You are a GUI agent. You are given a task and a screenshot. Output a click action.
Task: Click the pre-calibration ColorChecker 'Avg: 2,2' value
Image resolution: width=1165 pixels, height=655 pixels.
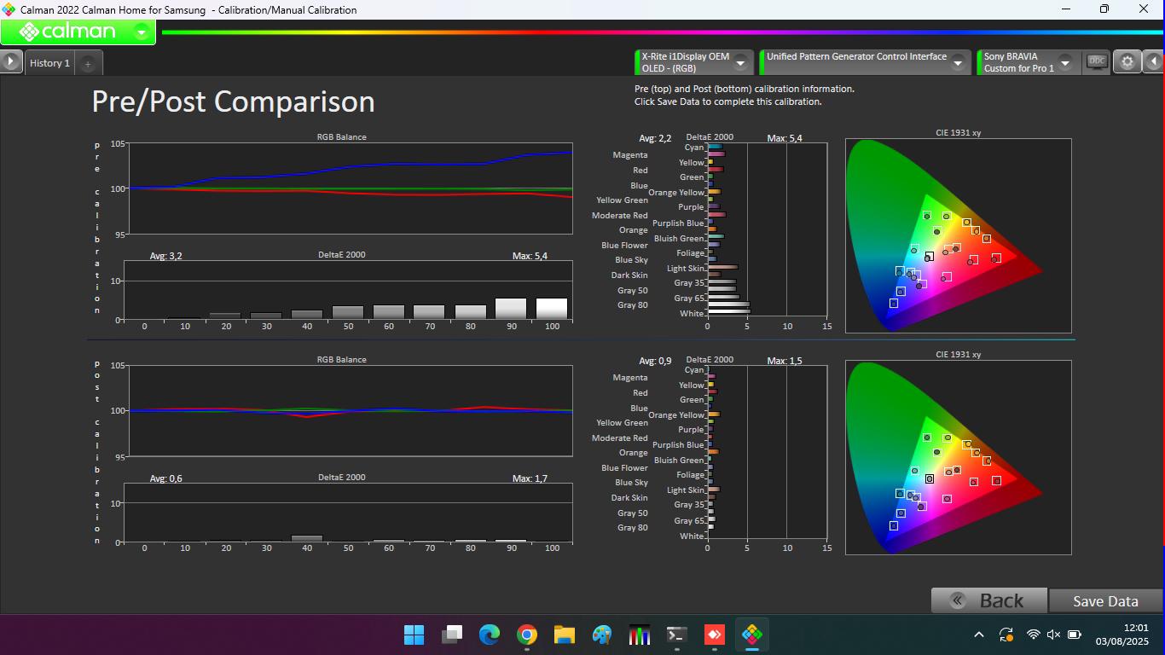pos(655,138)
